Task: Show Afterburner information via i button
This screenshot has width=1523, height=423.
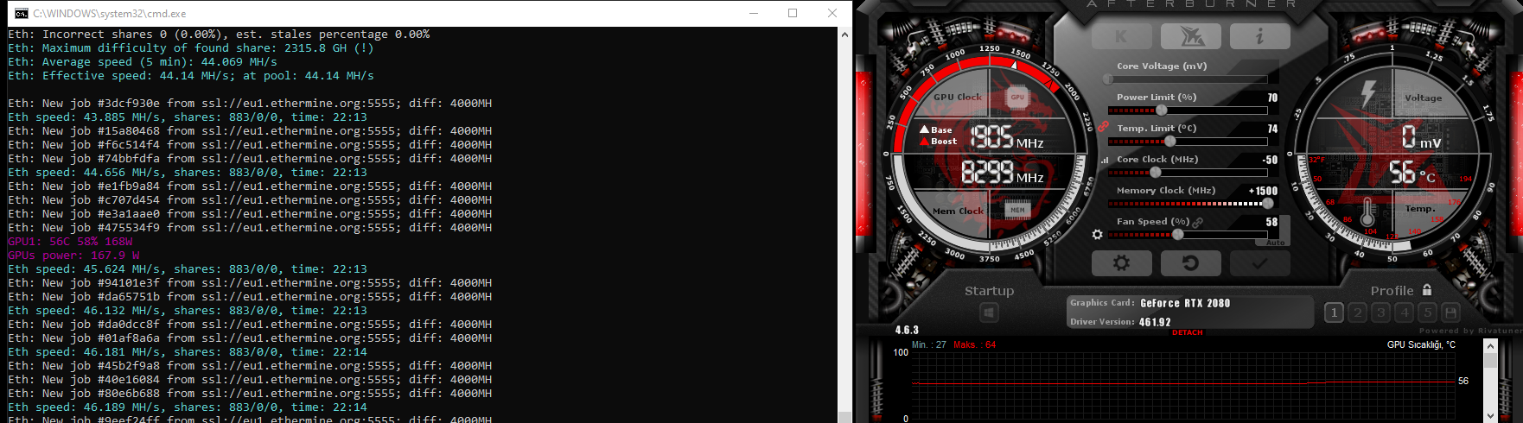Action: [1259, 36]
